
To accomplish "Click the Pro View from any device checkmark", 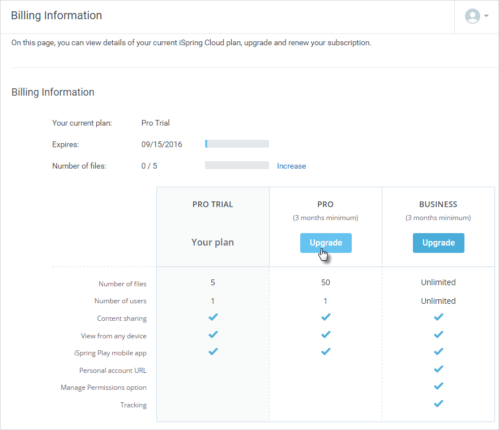I will pyautogui.click(x=325, y=334).
